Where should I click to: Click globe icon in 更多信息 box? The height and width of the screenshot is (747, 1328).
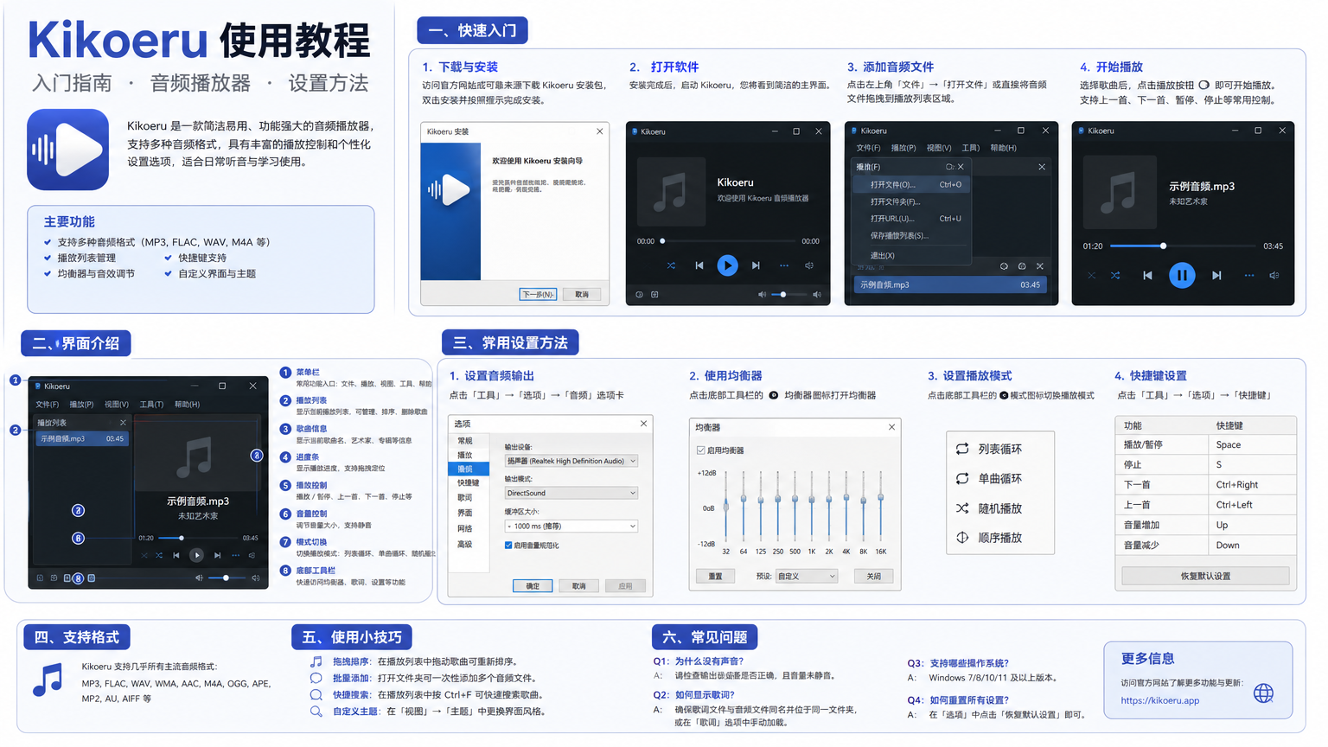(1263, 693)
